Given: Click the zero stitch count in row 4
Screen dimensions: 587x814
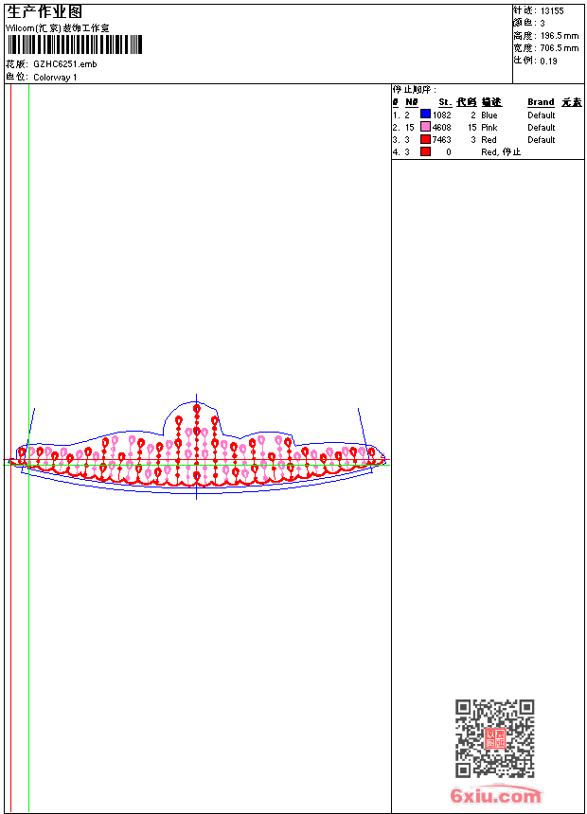Looking at the screenshot, I should [449, 152].
